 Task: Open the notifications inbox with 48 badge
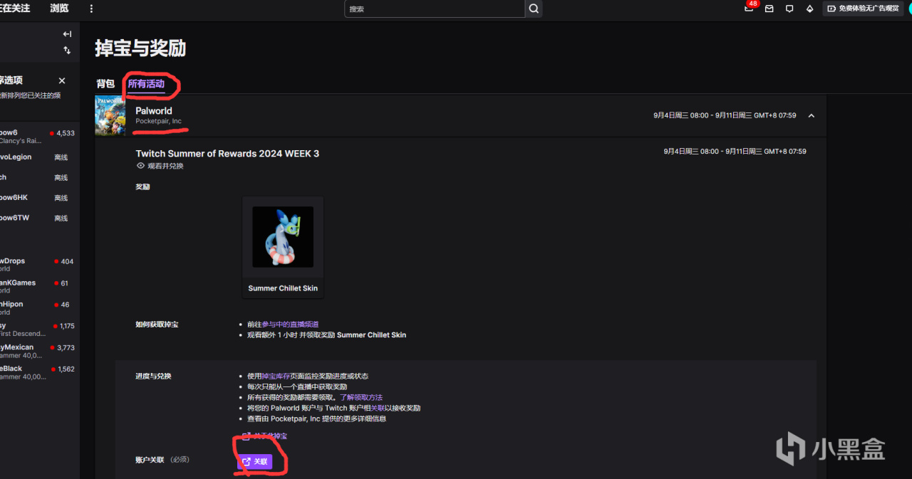(750, 8)
